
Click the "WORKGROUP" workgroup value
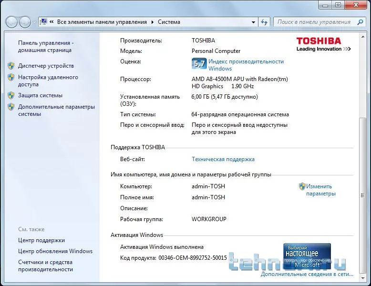[209, 219]
